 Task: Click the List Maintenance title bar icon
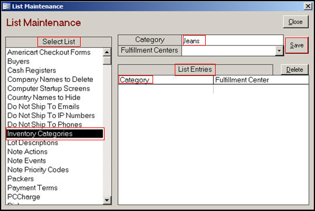click(x=6, y=6)
